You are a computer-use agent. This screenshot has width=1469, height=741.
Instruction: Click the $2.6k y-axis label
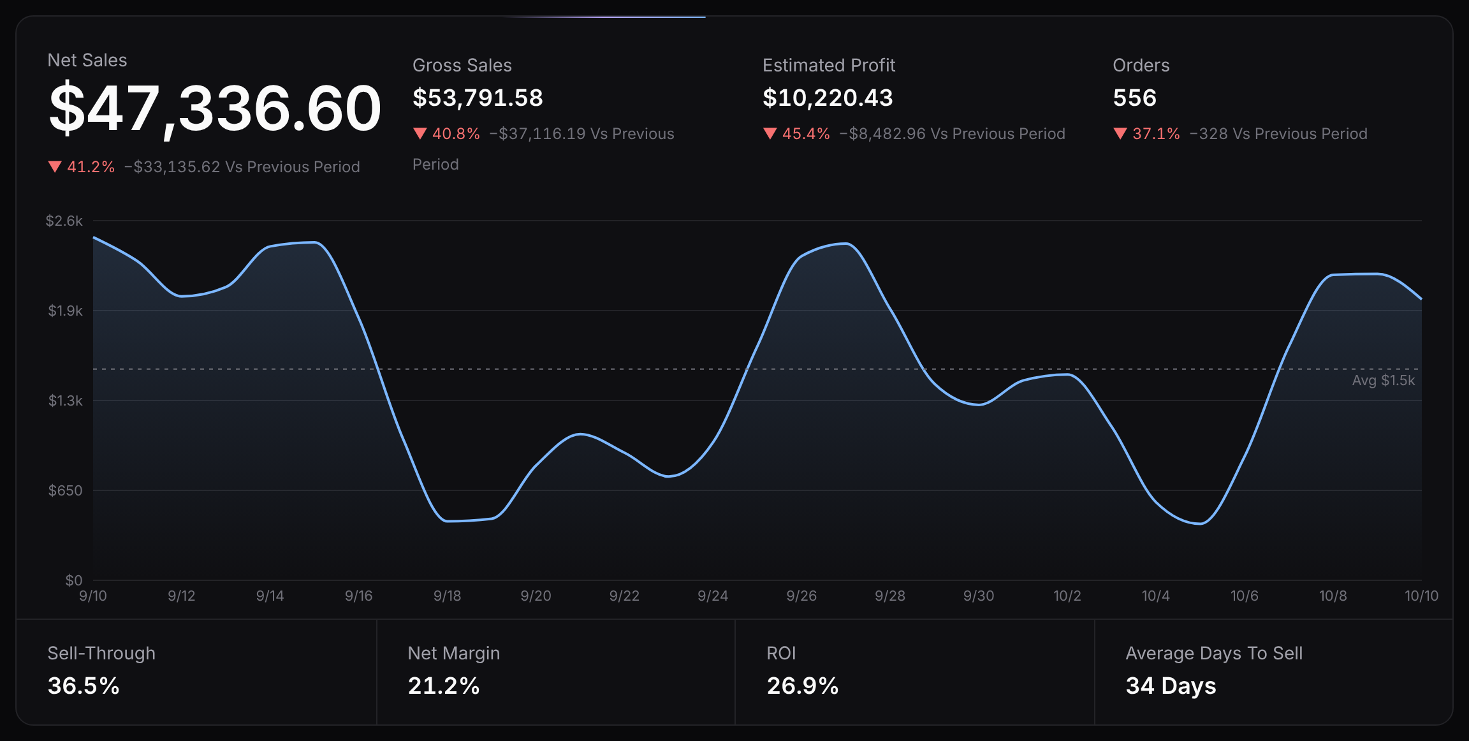point(64,221)
